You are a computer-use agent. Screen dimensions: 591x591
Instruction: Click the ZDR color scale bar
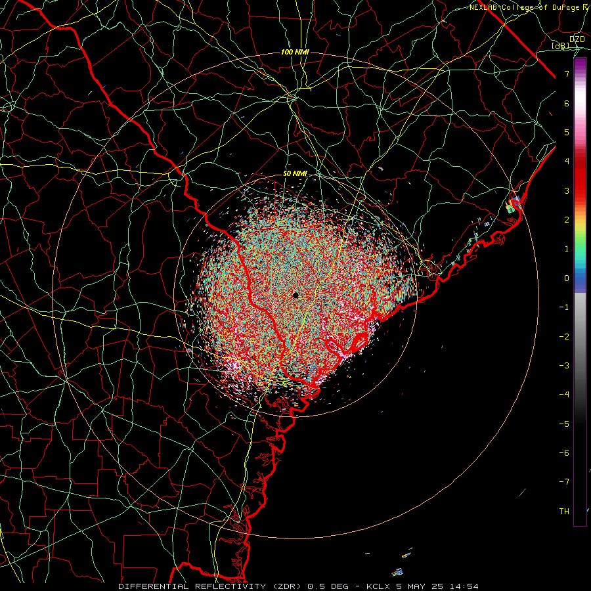(x=580, y=292)
